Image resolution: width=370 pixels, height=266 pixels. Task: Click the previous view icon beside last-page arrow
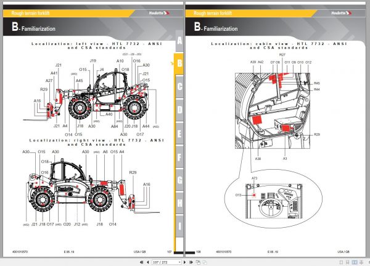pos(198,262)
